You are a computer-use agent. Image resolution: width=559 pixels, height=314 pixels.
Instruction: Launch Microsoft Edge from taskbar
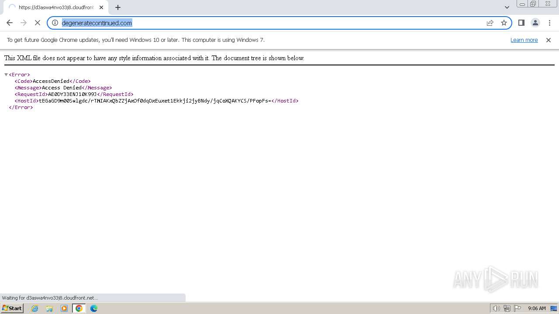[x=94, y=308]
